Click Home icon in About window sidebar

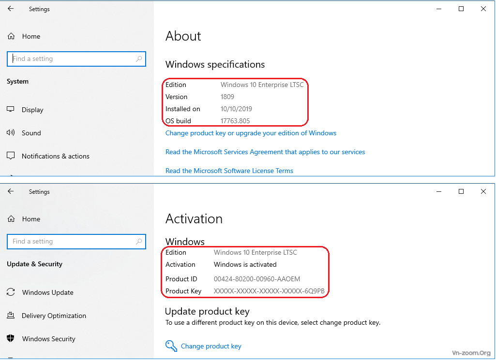(11, 36)
